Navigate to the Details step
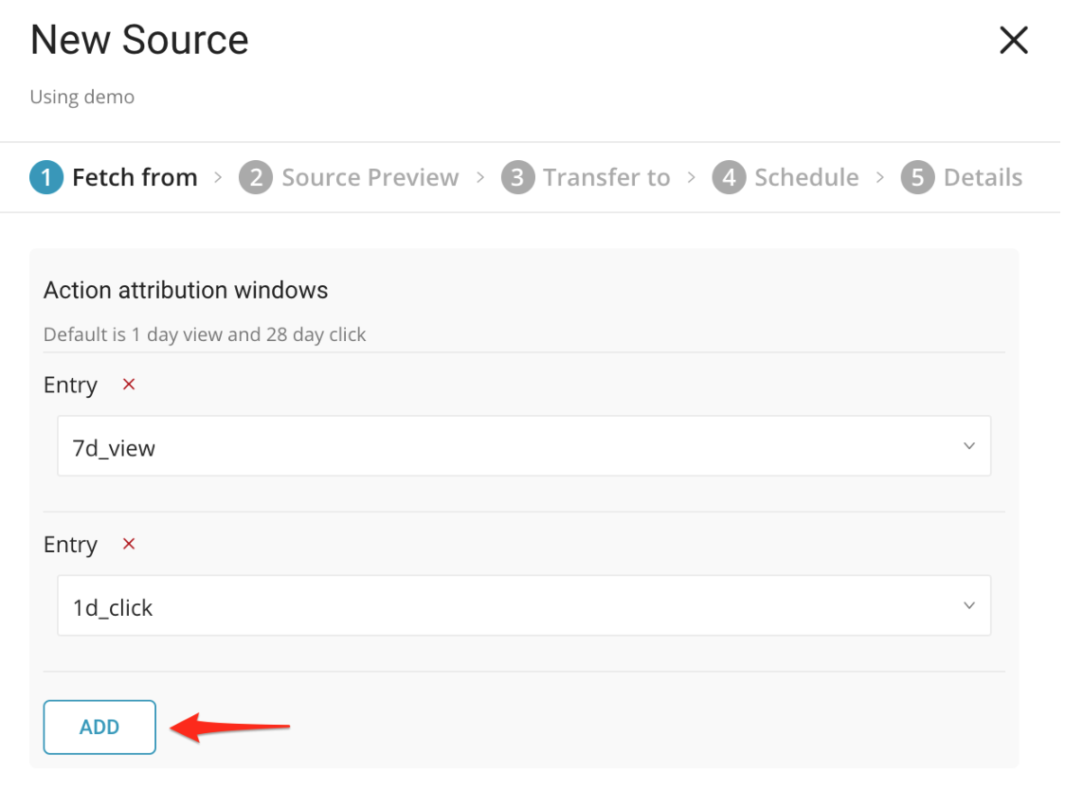The height and width of the screenshot is (809, 1065). click(x=983, y=177)
